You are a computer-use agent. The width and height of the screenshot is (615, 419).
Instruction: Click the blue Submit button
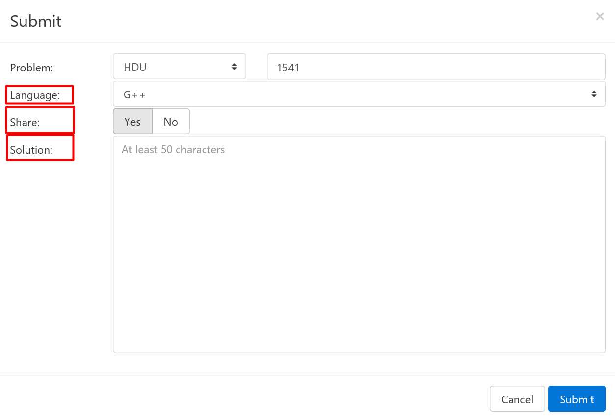click(x=577, y=399)
